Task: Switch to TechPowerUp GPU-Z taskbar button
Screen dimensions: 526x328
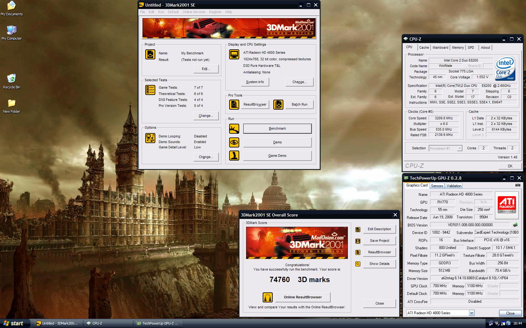Action: click(159, 323)
